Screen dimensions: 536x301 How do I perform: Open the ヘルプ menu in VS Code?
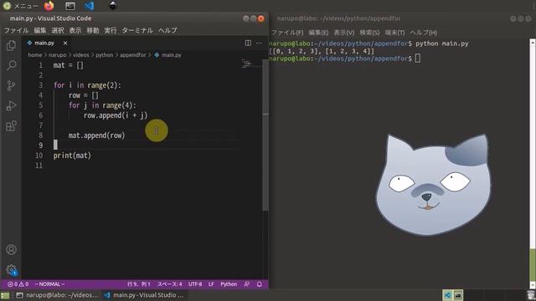click(167, 30)
